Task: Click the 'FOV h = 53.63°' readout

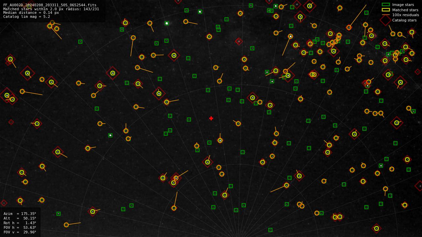Action: tap(20, 227)
